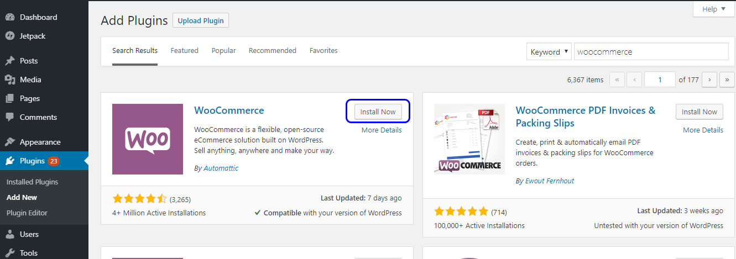Screen dimensions: 736x259
Task: Open the WooCommerce PDF Invoices & Packing Slips title
Action: 586,117
